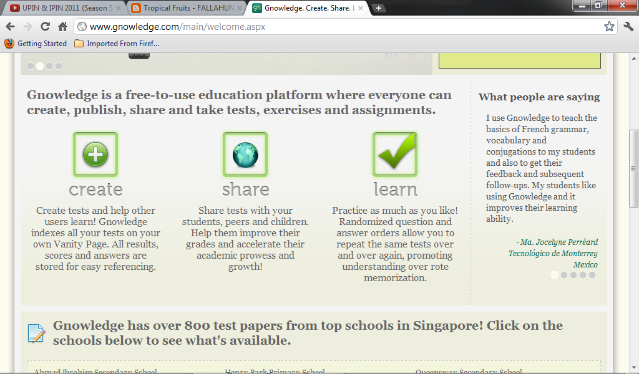639x374 pixels.
Task: Open the browser home page icon
Action: pos(62,27)
